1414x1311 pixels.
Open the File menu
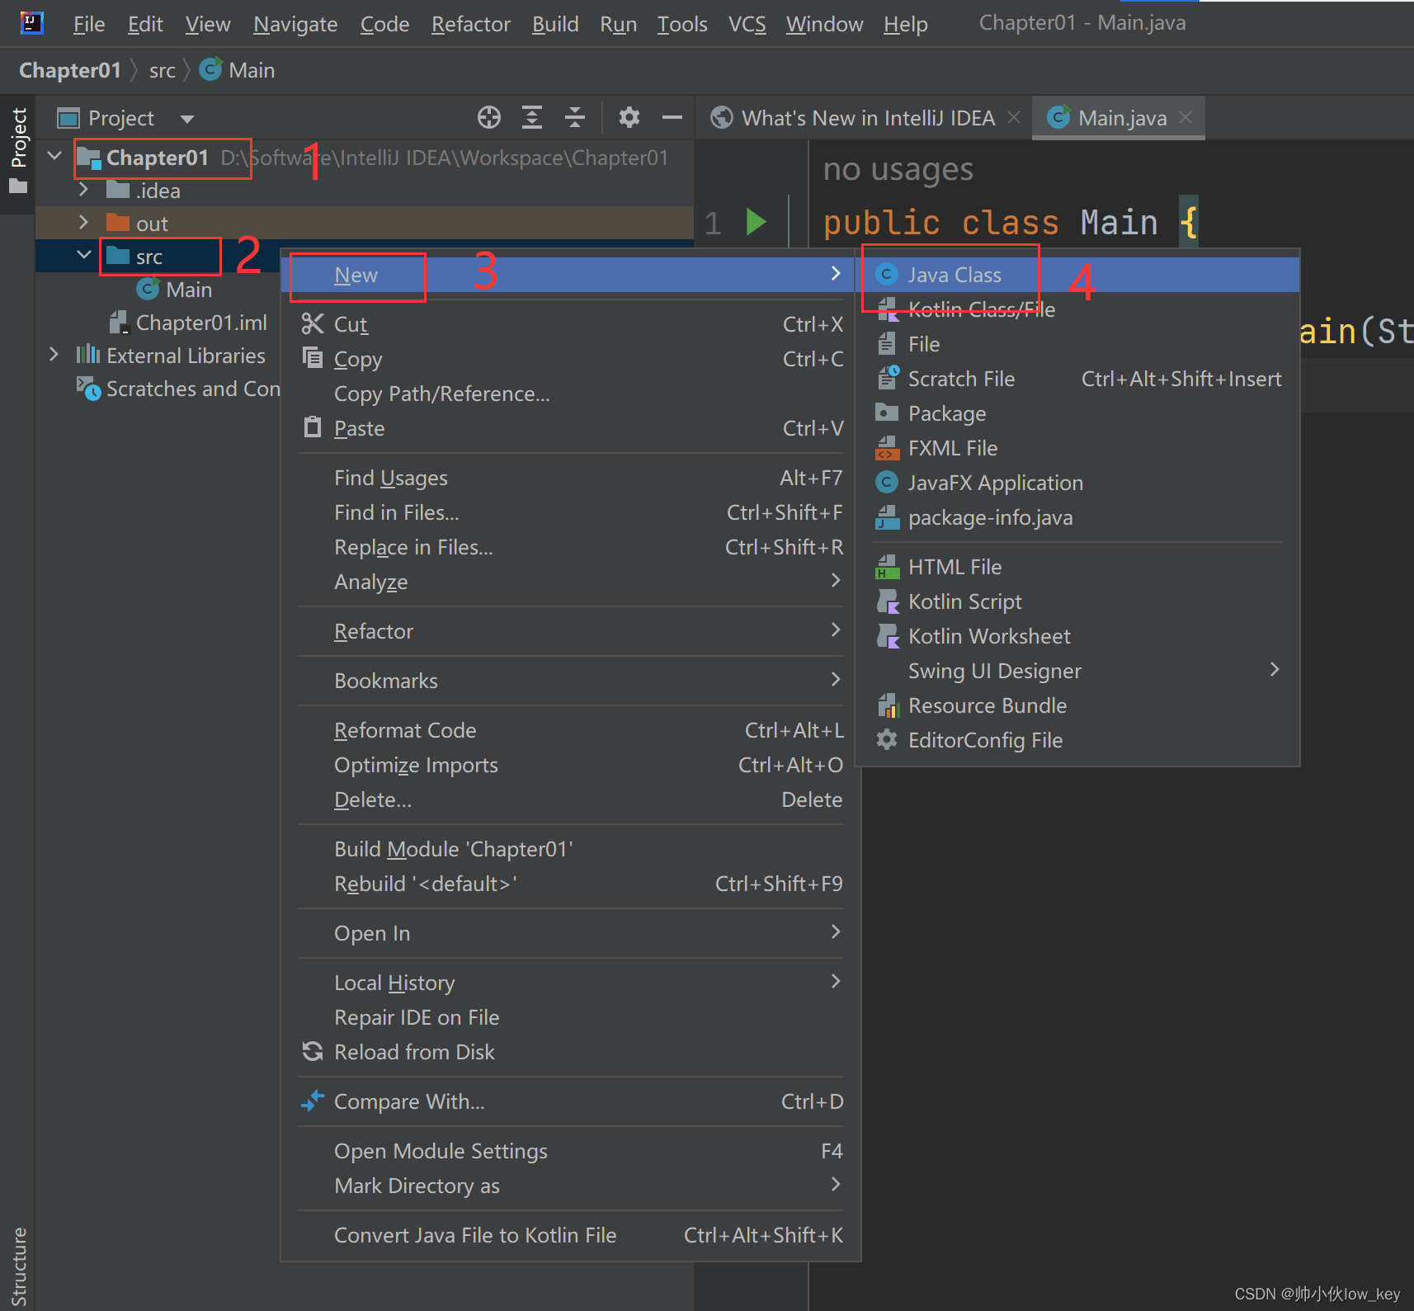pyautogui.click(x=89, y=24)
